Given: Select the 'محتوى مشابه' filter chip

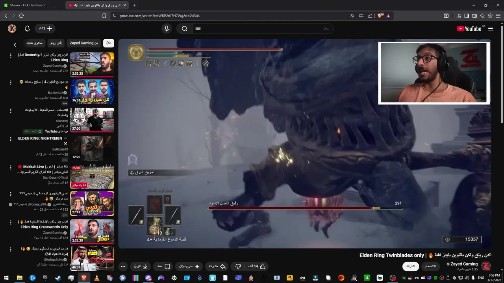Looking at the screenshot, I should (34, 43).
